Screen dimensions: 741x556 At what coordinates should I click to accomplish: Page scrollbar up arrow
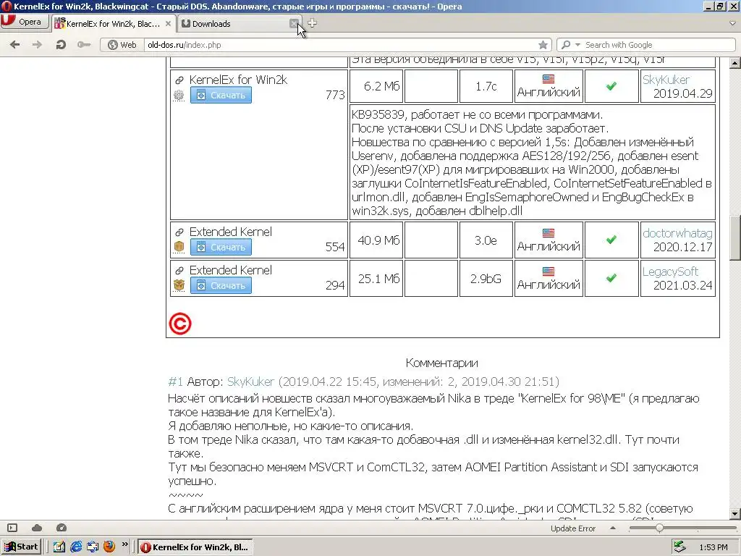[735, 62]
